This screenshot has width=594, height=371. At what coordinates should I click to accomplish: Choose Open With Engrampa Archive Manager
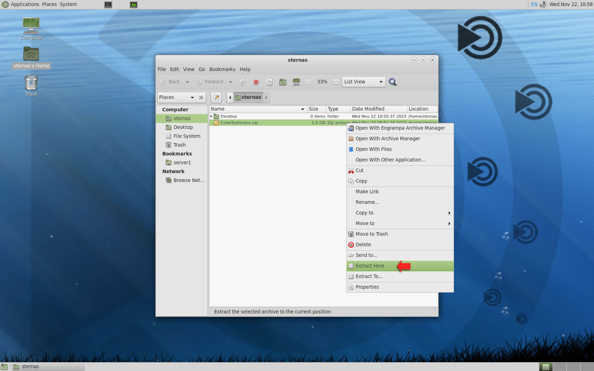tap(400, 128)
